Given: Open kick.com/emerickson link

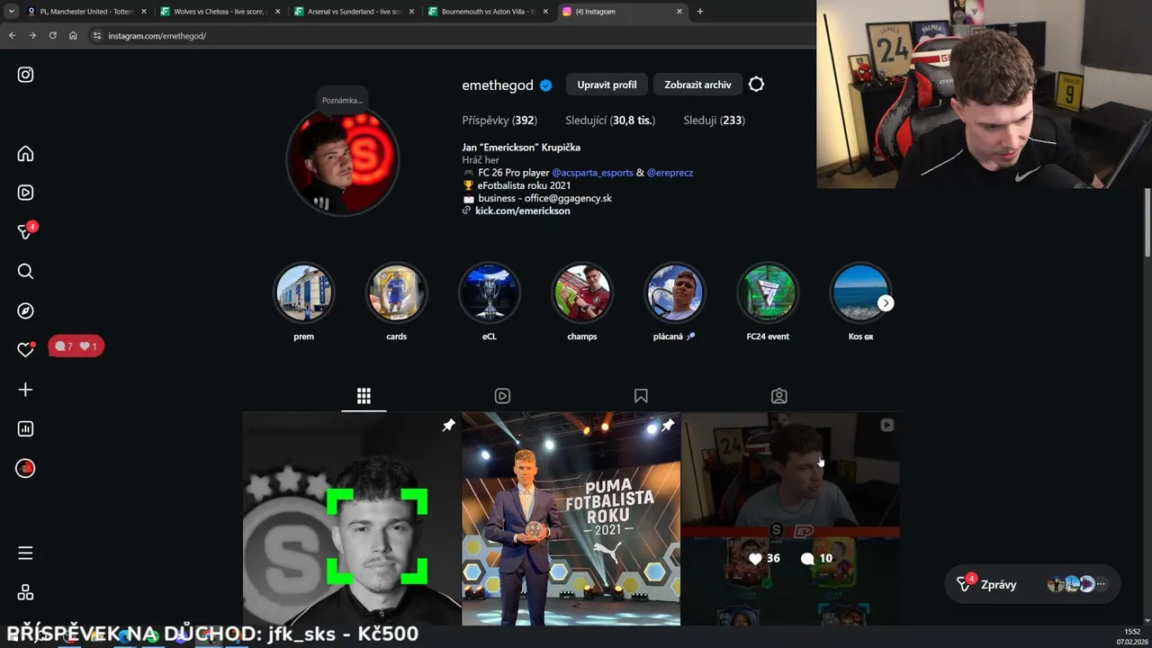Looking at the screenshot, I should (522, 211).
